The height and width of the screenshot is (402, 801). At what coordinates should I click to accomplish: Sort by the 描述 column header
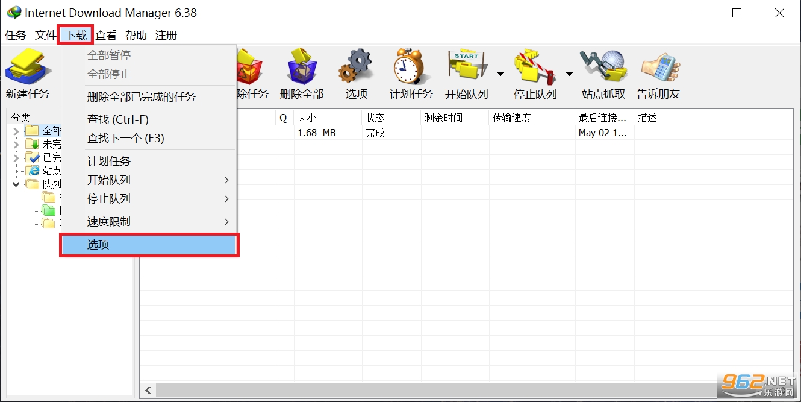714,118
